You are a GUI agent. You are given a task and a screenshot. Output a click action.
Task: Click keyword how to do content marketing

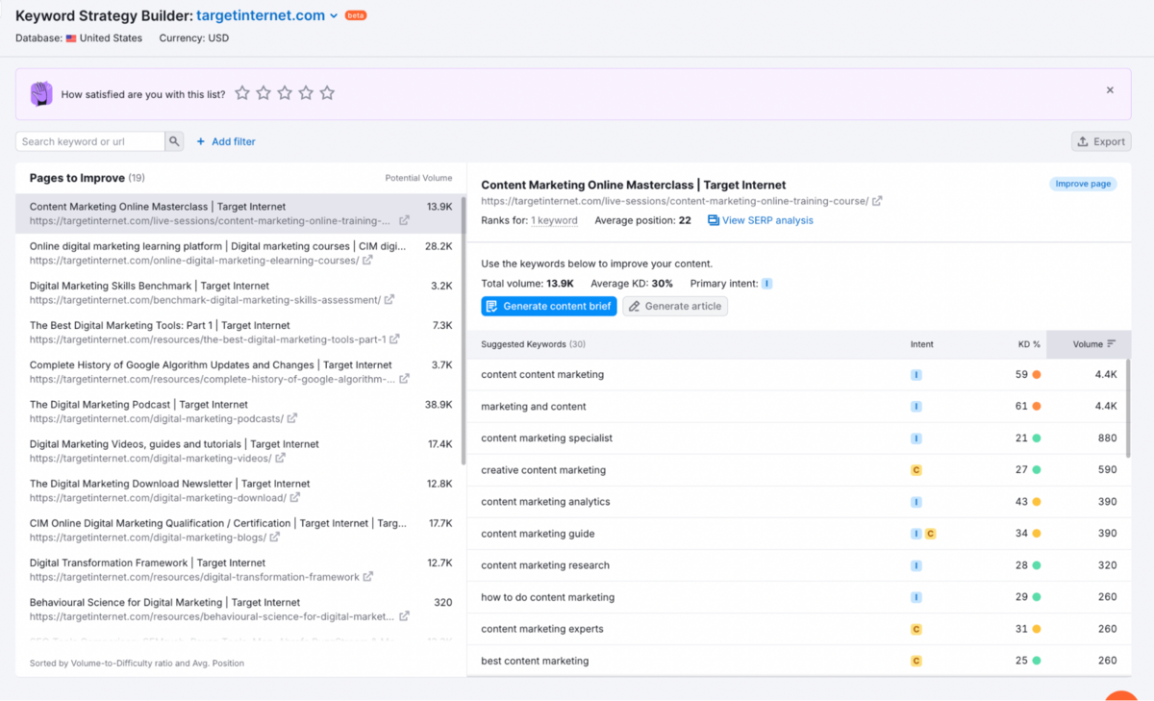[x=547, y=597]
